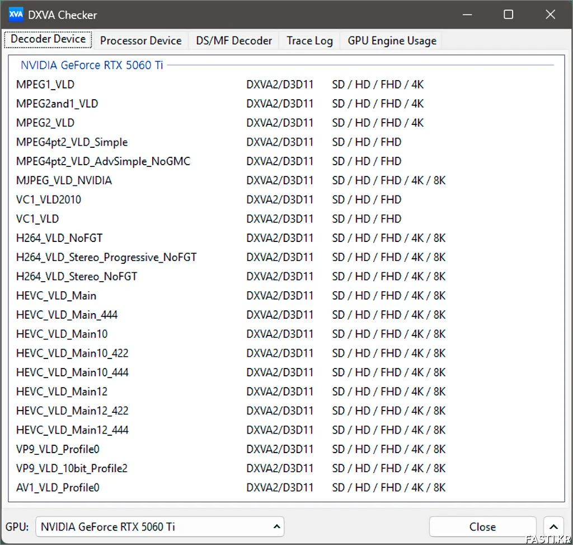Switch to the Trace Log tab
This screenshot has height=545, width=573.
point(309,40)
